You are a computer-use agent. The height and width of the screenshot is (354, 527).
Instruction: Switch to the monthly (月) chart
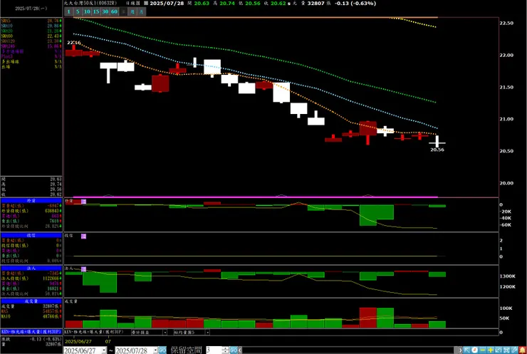point(142,11)
